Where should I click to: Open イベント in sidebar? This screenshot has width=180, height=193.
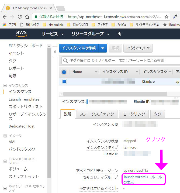point(16,53)
